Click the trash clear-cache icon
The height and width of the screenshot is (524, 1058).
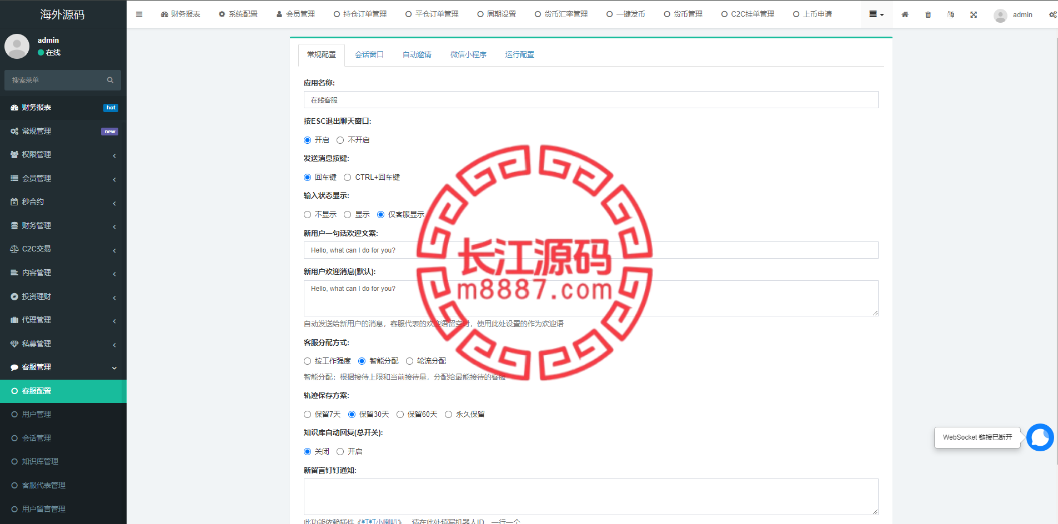(x=928, y=14)
